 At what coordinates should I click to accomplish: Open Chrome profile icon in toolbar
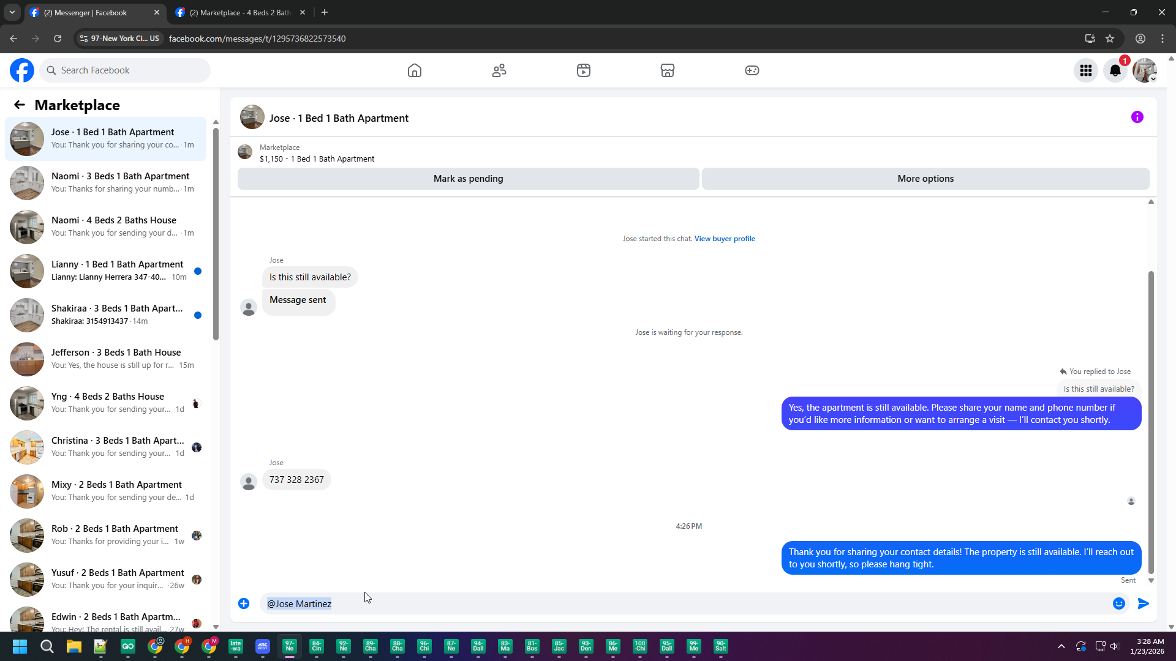tap(1140, 39)
